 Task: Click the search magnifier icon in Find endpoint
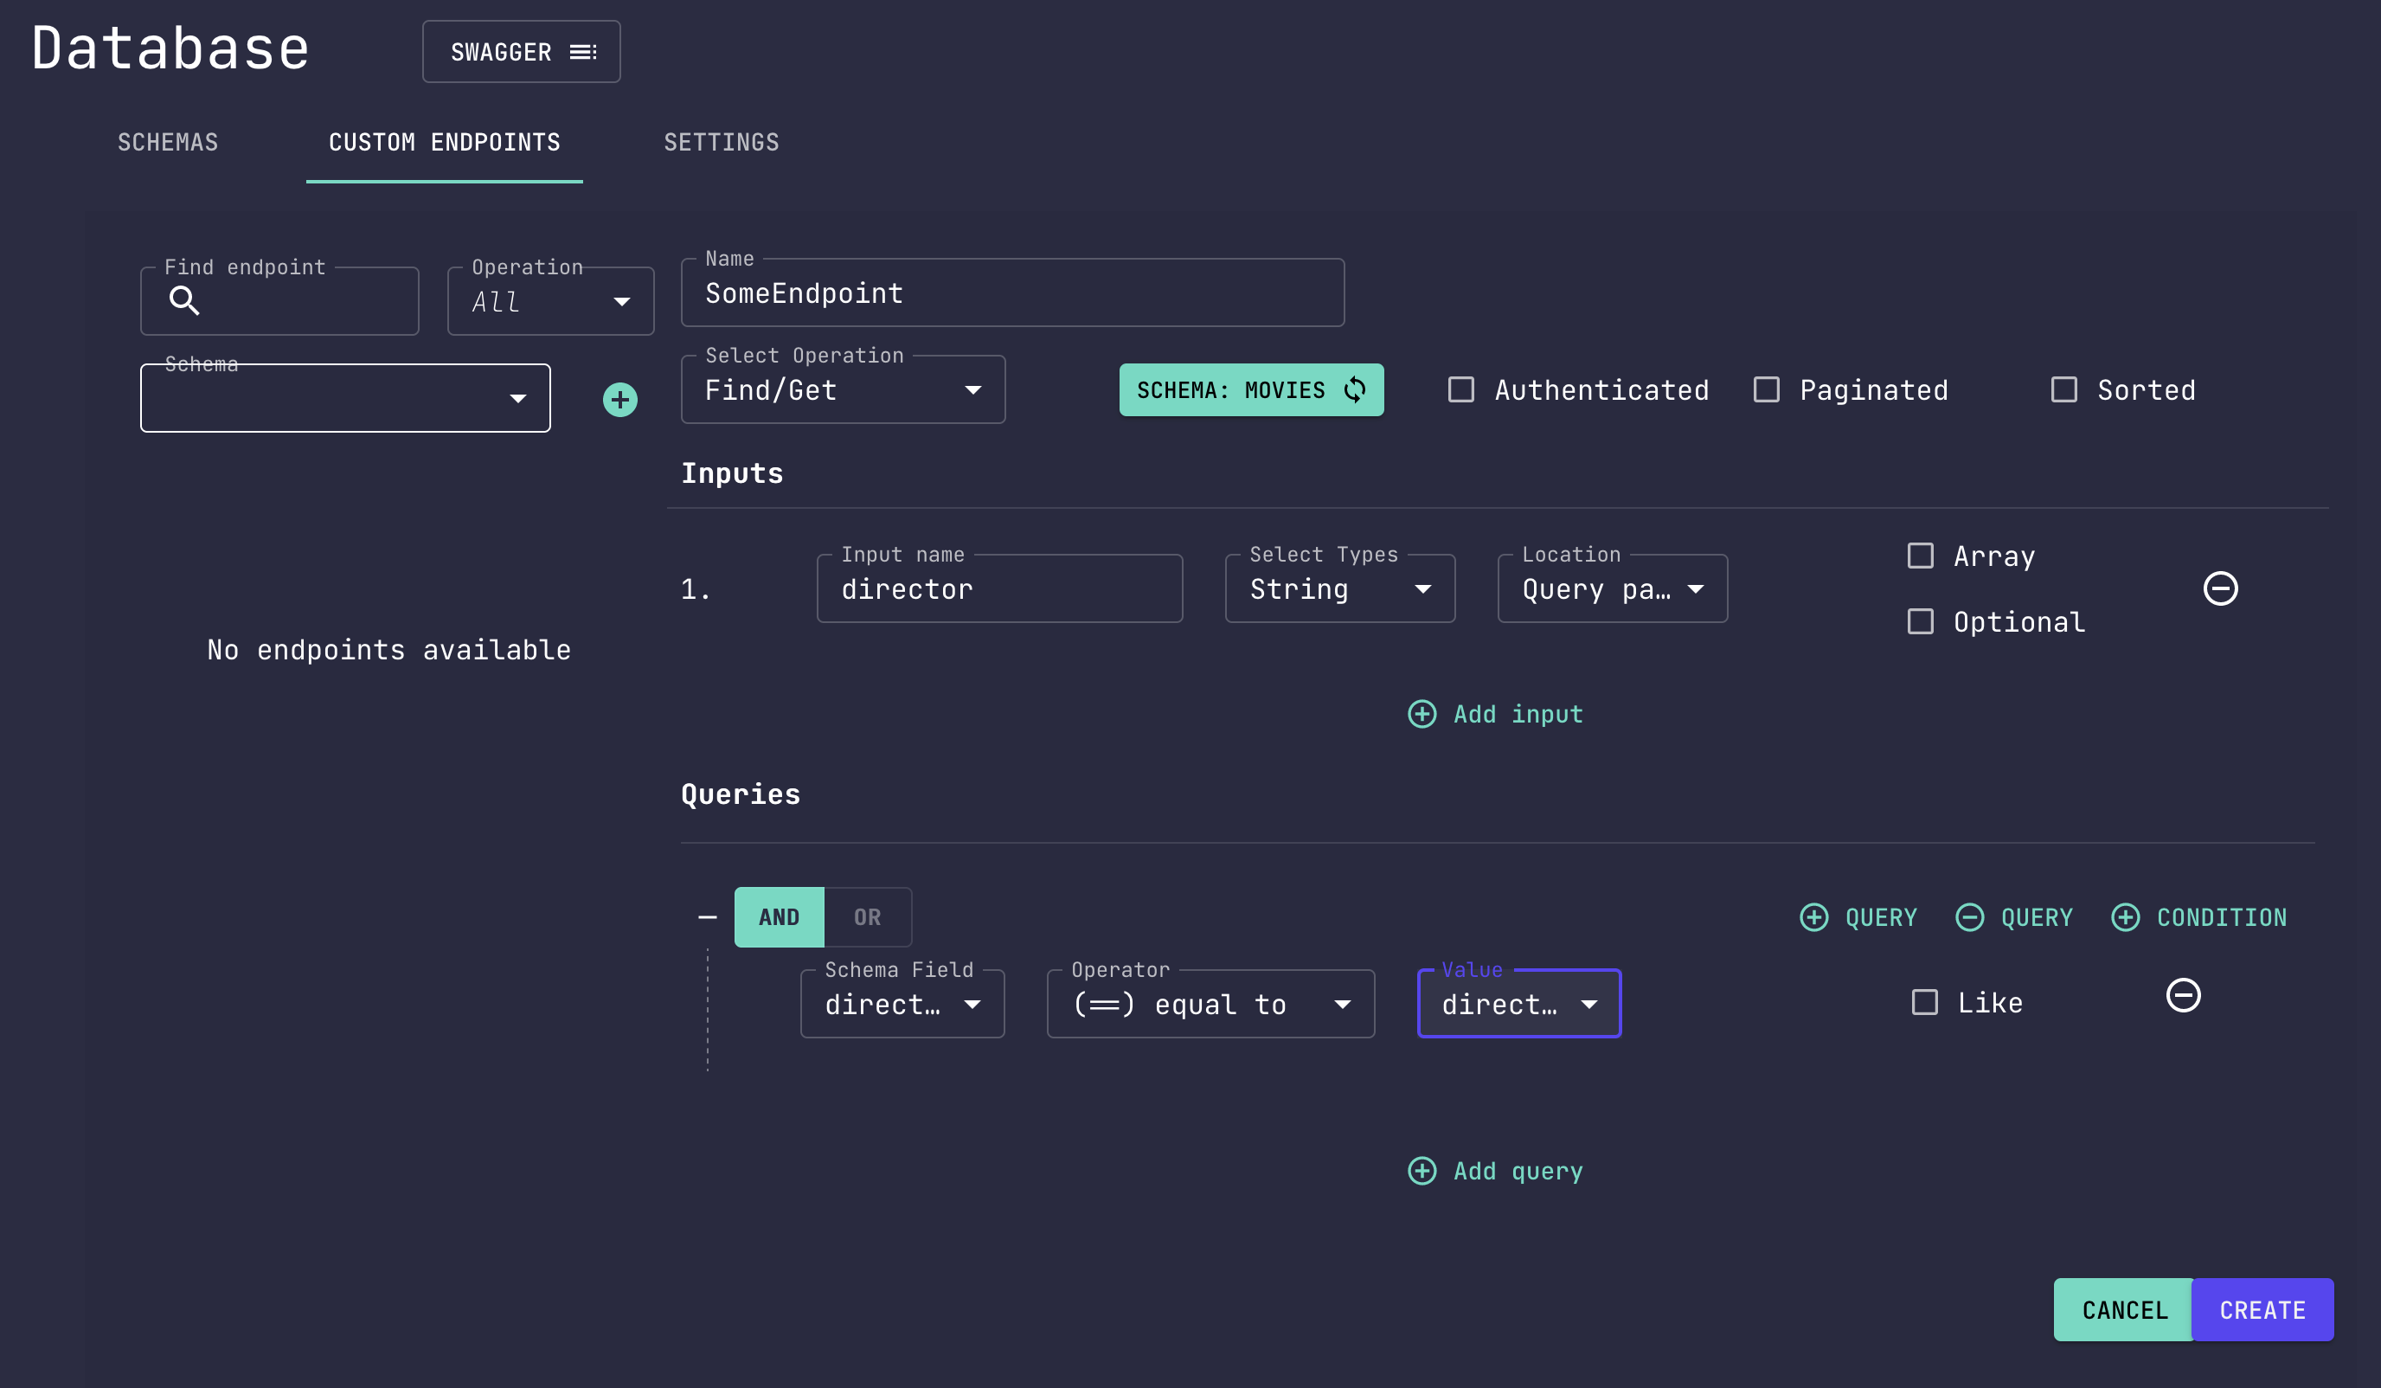pyautogui.click(x=184, y=300)
